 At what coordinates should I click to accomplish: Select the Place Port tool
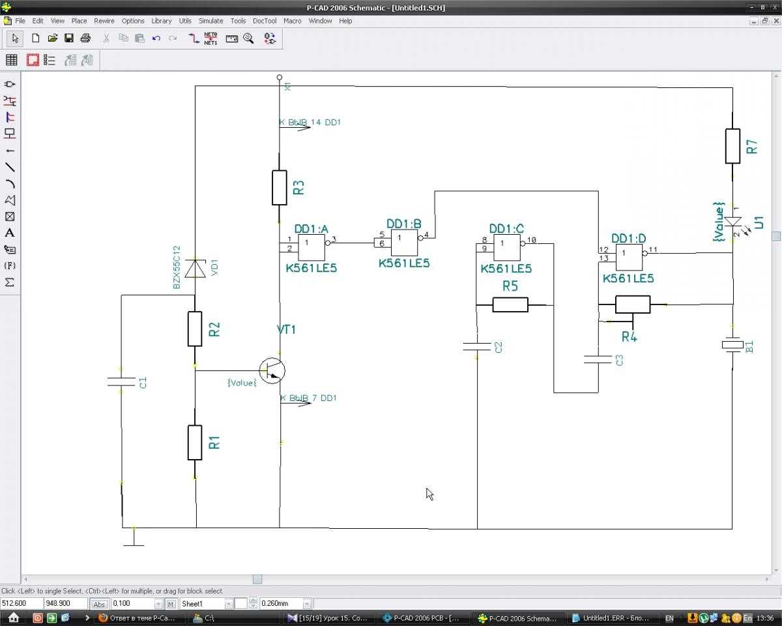tap(10, 133)
